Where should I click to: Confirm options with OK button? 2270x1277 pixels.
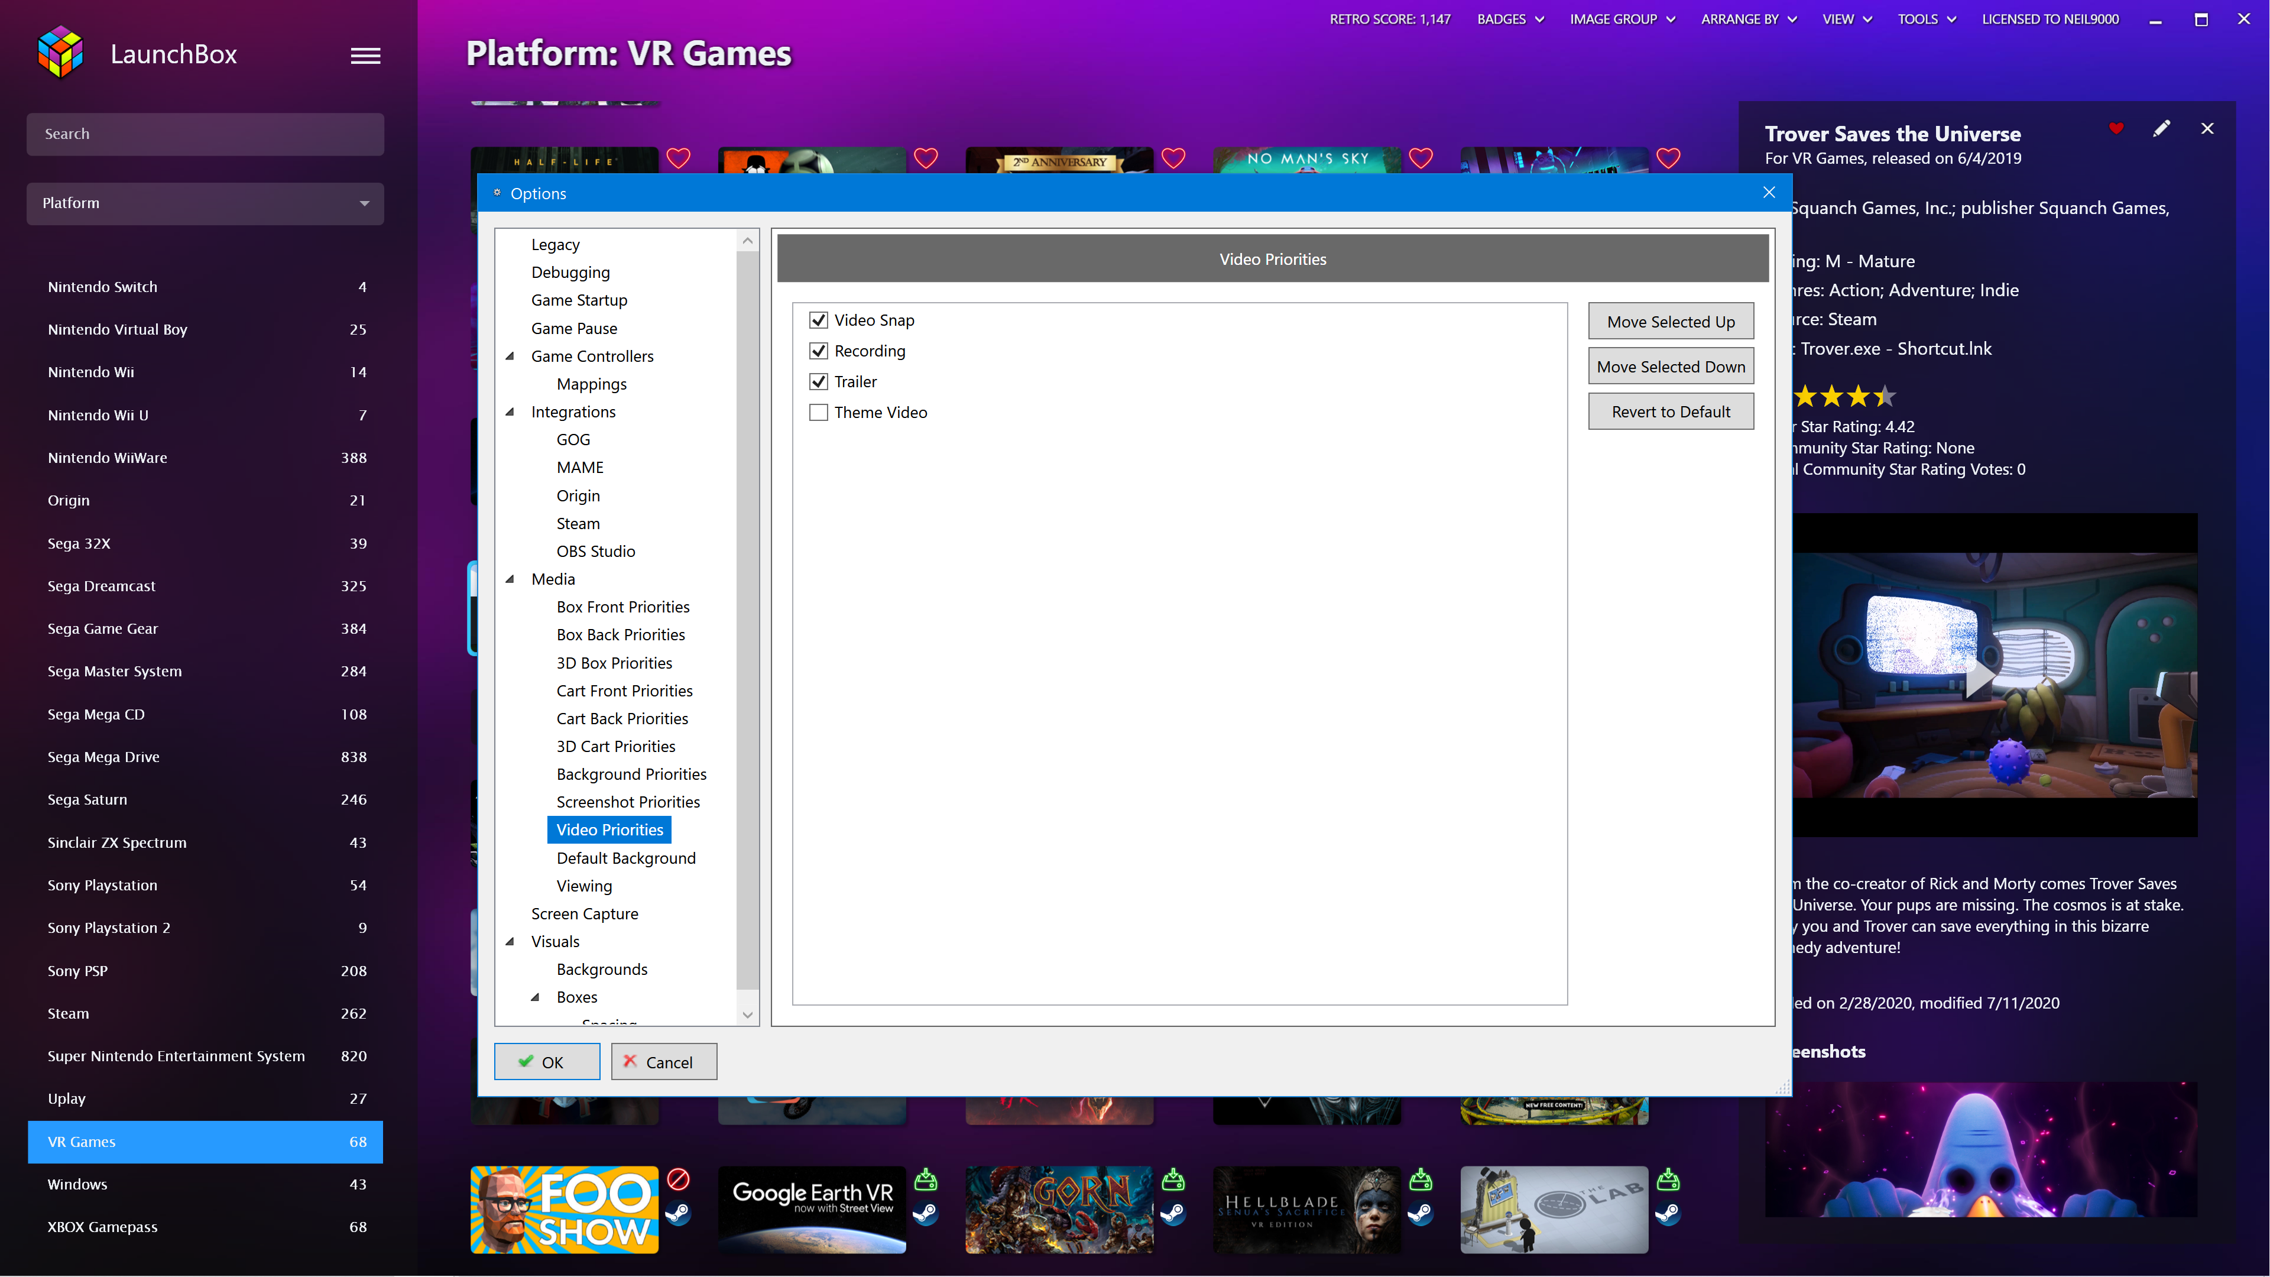point(546,1062)
